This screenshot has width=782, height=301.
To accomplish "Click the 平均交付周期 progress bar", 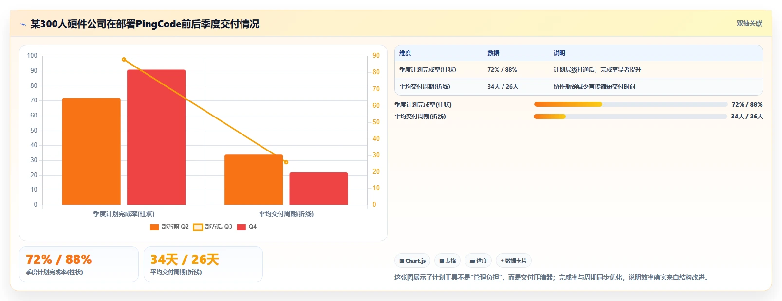I will (630, 117).
